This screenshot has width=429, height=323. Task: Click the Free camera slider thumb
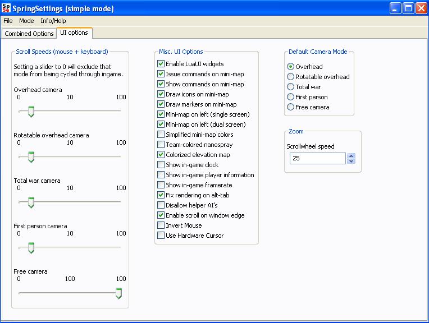(x=118, y=293)
